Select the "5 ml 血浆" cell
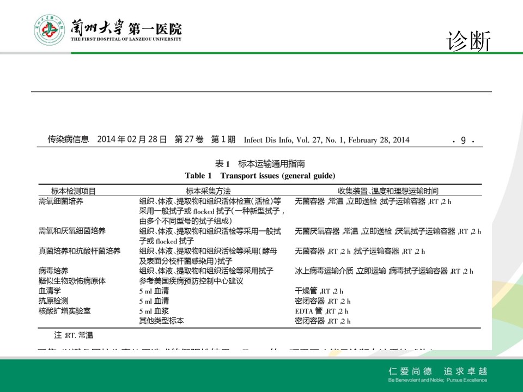This screenshot has height=392, width=523. (x=154, y=311)
